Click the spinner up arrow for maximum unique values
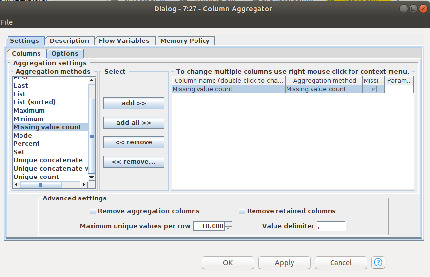This screenshot has width=430, height=277. click(228, 224)
